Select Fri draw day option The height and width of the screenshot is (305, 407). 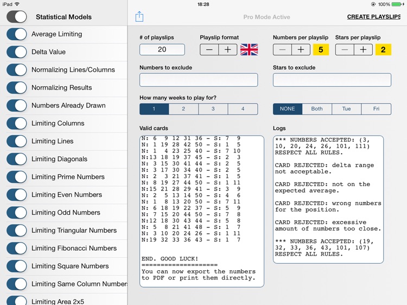pyautogui.click(x=376, y=109)
